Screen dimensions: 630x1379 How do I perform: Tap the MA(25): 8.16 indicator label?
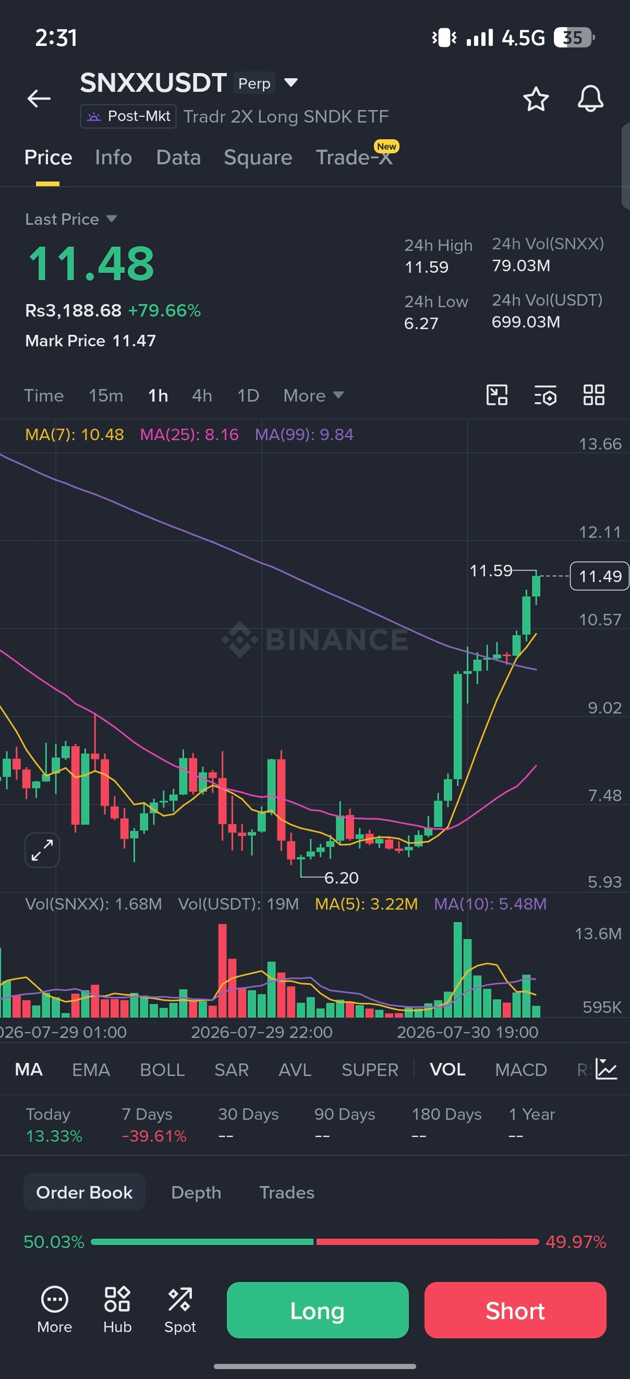point(189,434)
